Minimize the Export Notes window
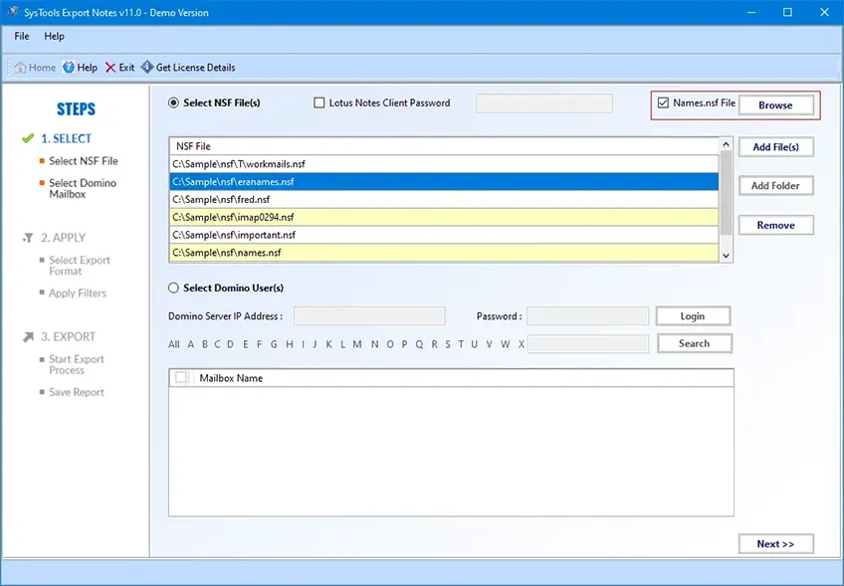 point(750,12)
